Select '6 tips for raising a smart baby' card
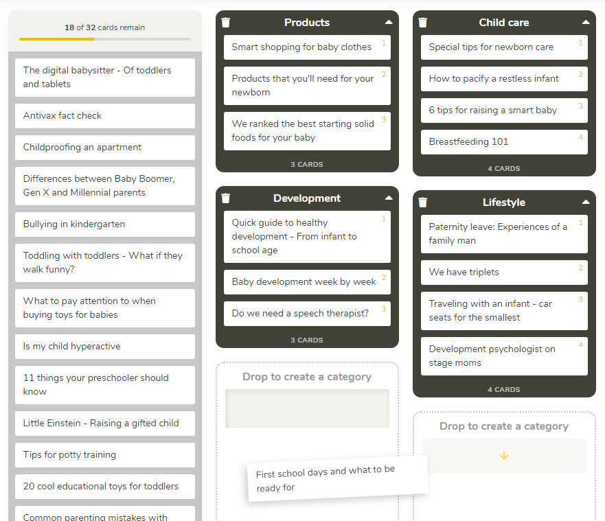This screenshot has height=521, width=605. 504,111
